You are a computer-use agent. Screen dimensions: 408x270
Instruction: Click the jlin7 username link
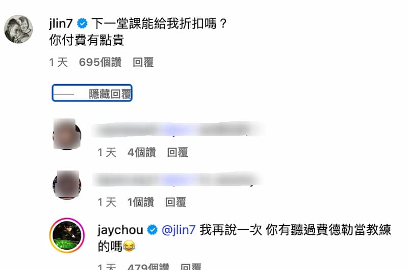coord(61,23)
